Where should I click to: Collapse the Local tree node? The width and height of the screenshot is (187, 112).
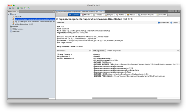coord(8,14)
